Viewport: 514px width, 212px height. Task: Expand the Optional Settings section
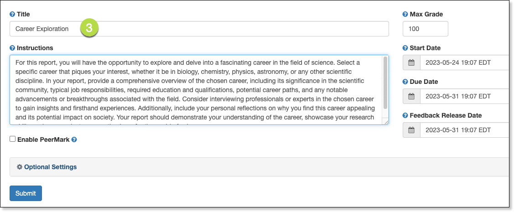(50, 167)
